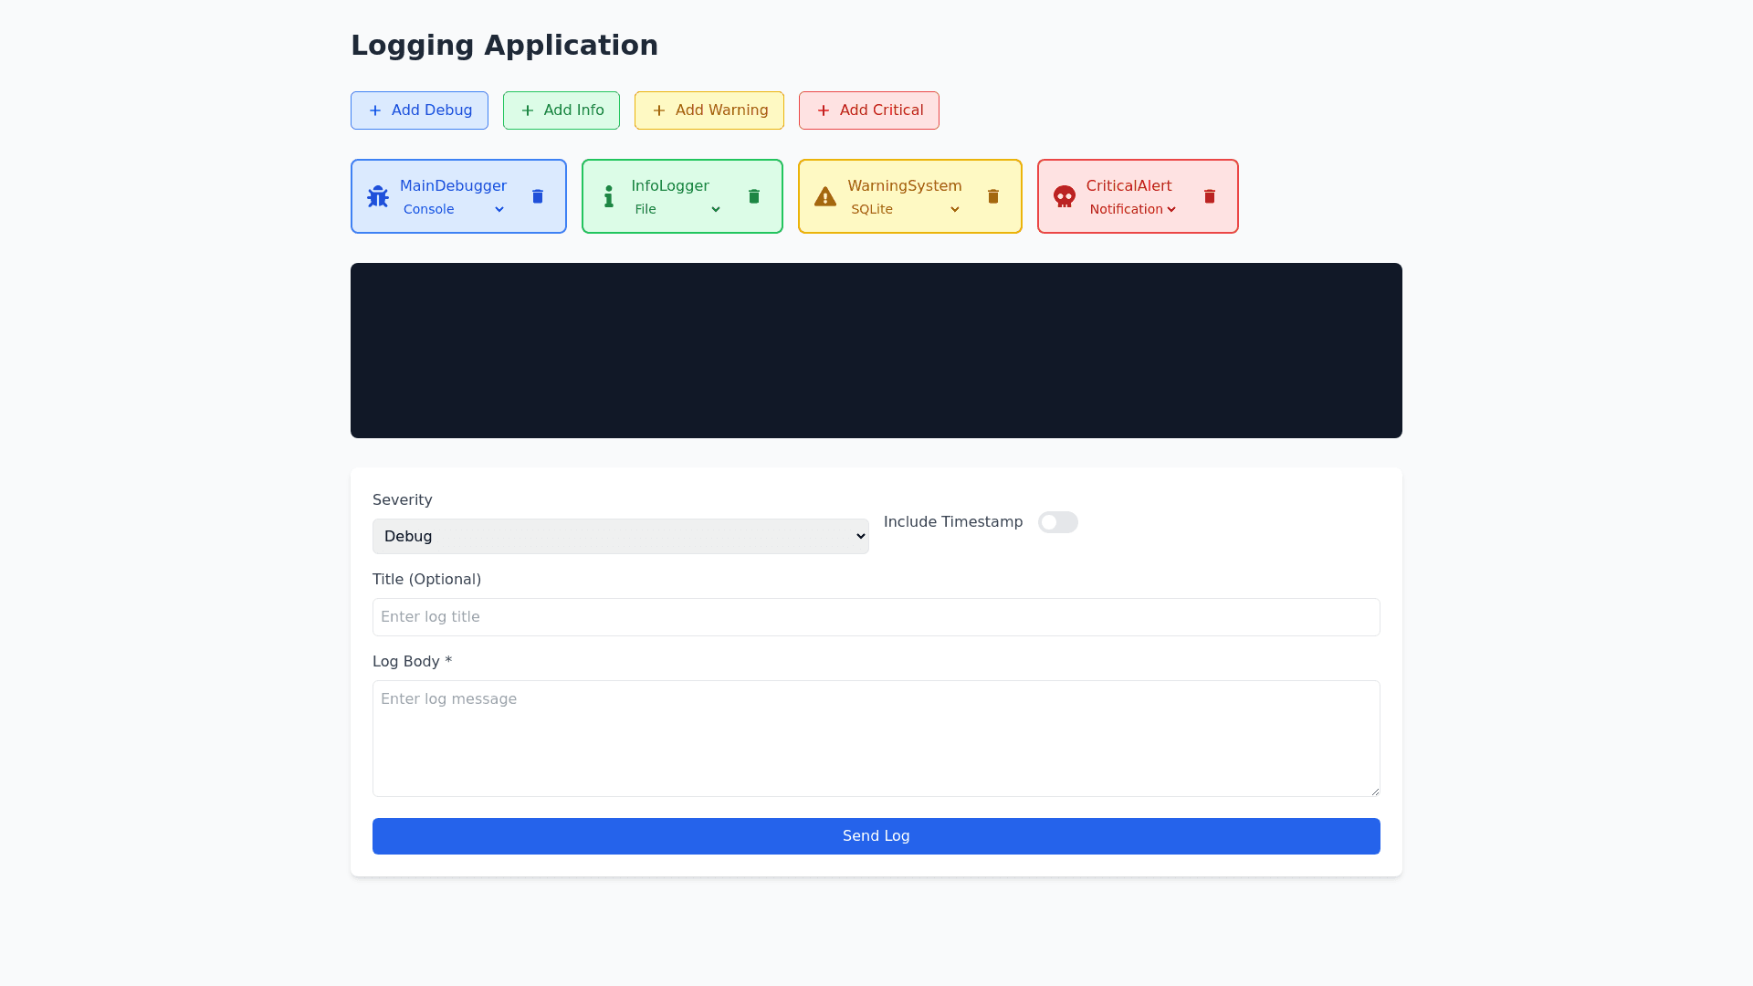The height and width of the screenshot is (986, 1753).
Task: Delete the MainDebugger logger via trash icon
Action: point(538,196)
